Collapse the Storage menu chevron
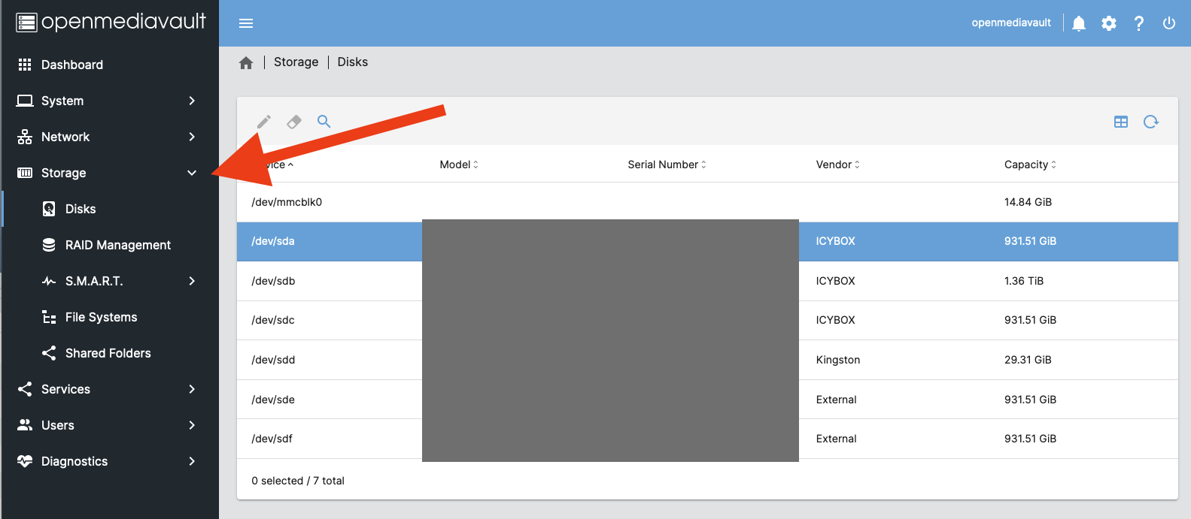The image size is (1191, 519). coord(192,173)
